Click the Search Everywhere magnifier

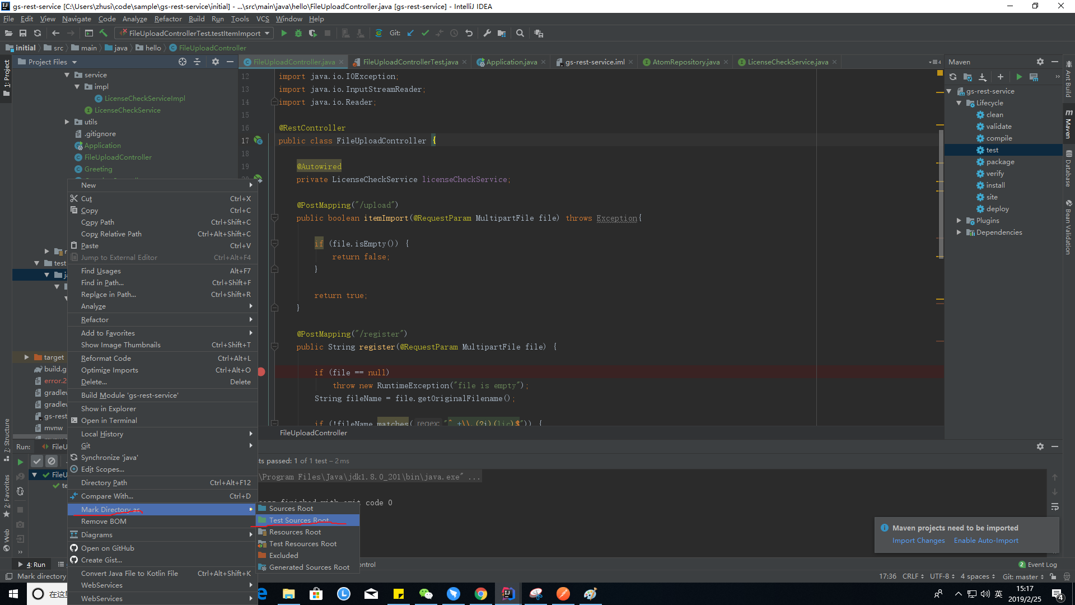(520, 33)
